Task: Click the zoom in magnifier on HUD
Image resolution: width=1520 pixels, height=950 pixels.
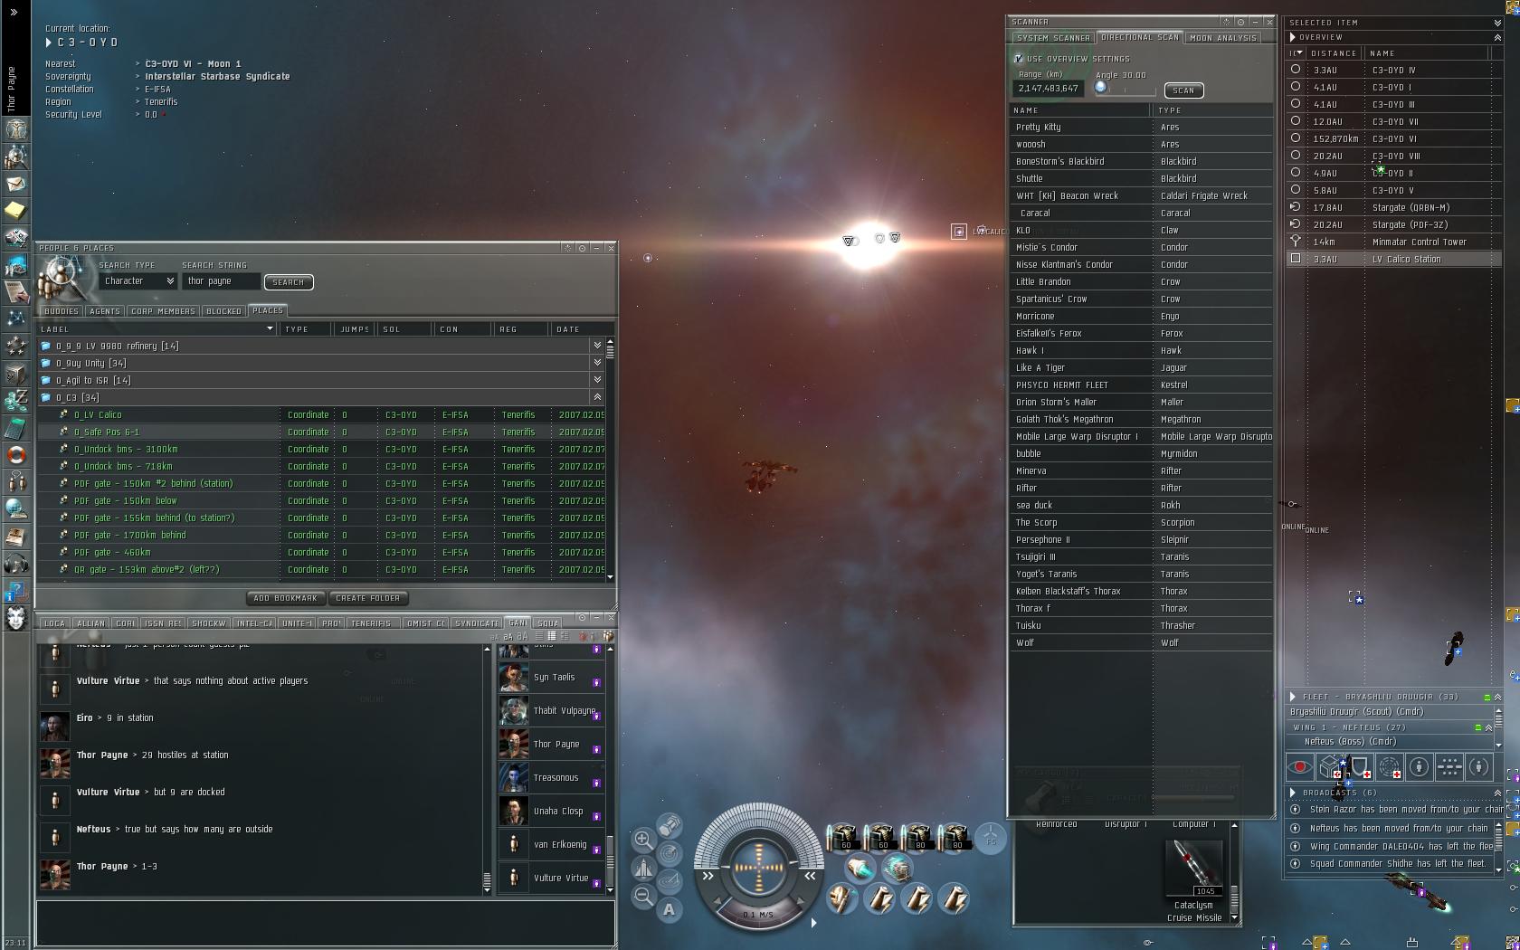Action: tap(643, 840)
